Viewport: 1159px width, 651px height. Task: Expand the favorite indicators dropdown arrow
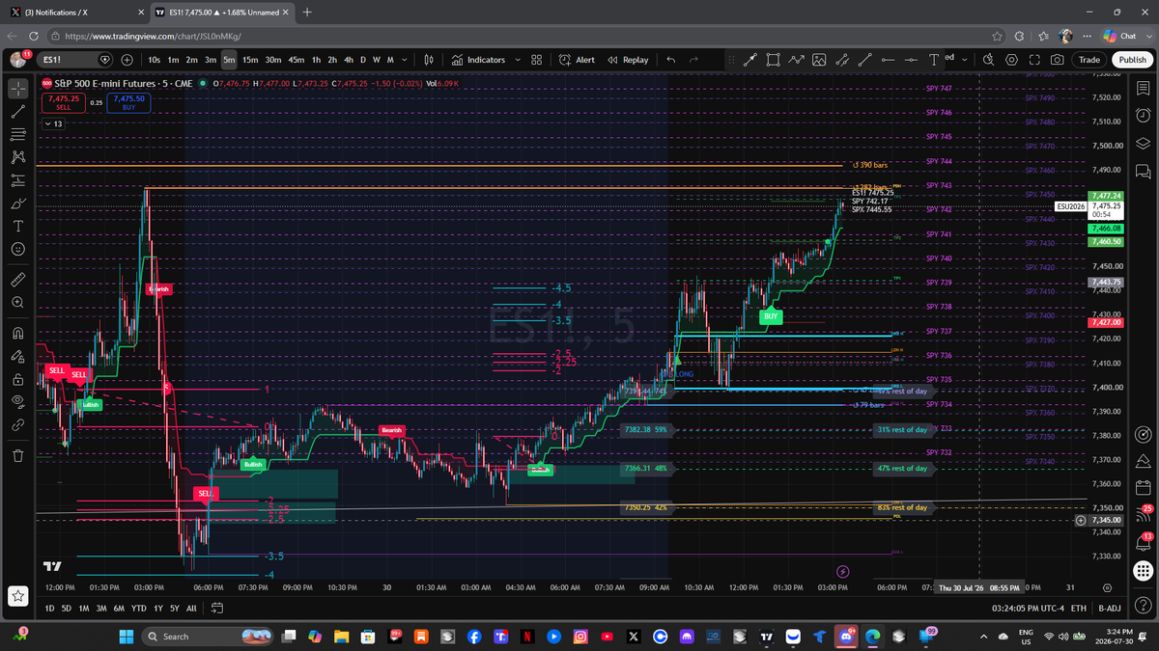518,60
